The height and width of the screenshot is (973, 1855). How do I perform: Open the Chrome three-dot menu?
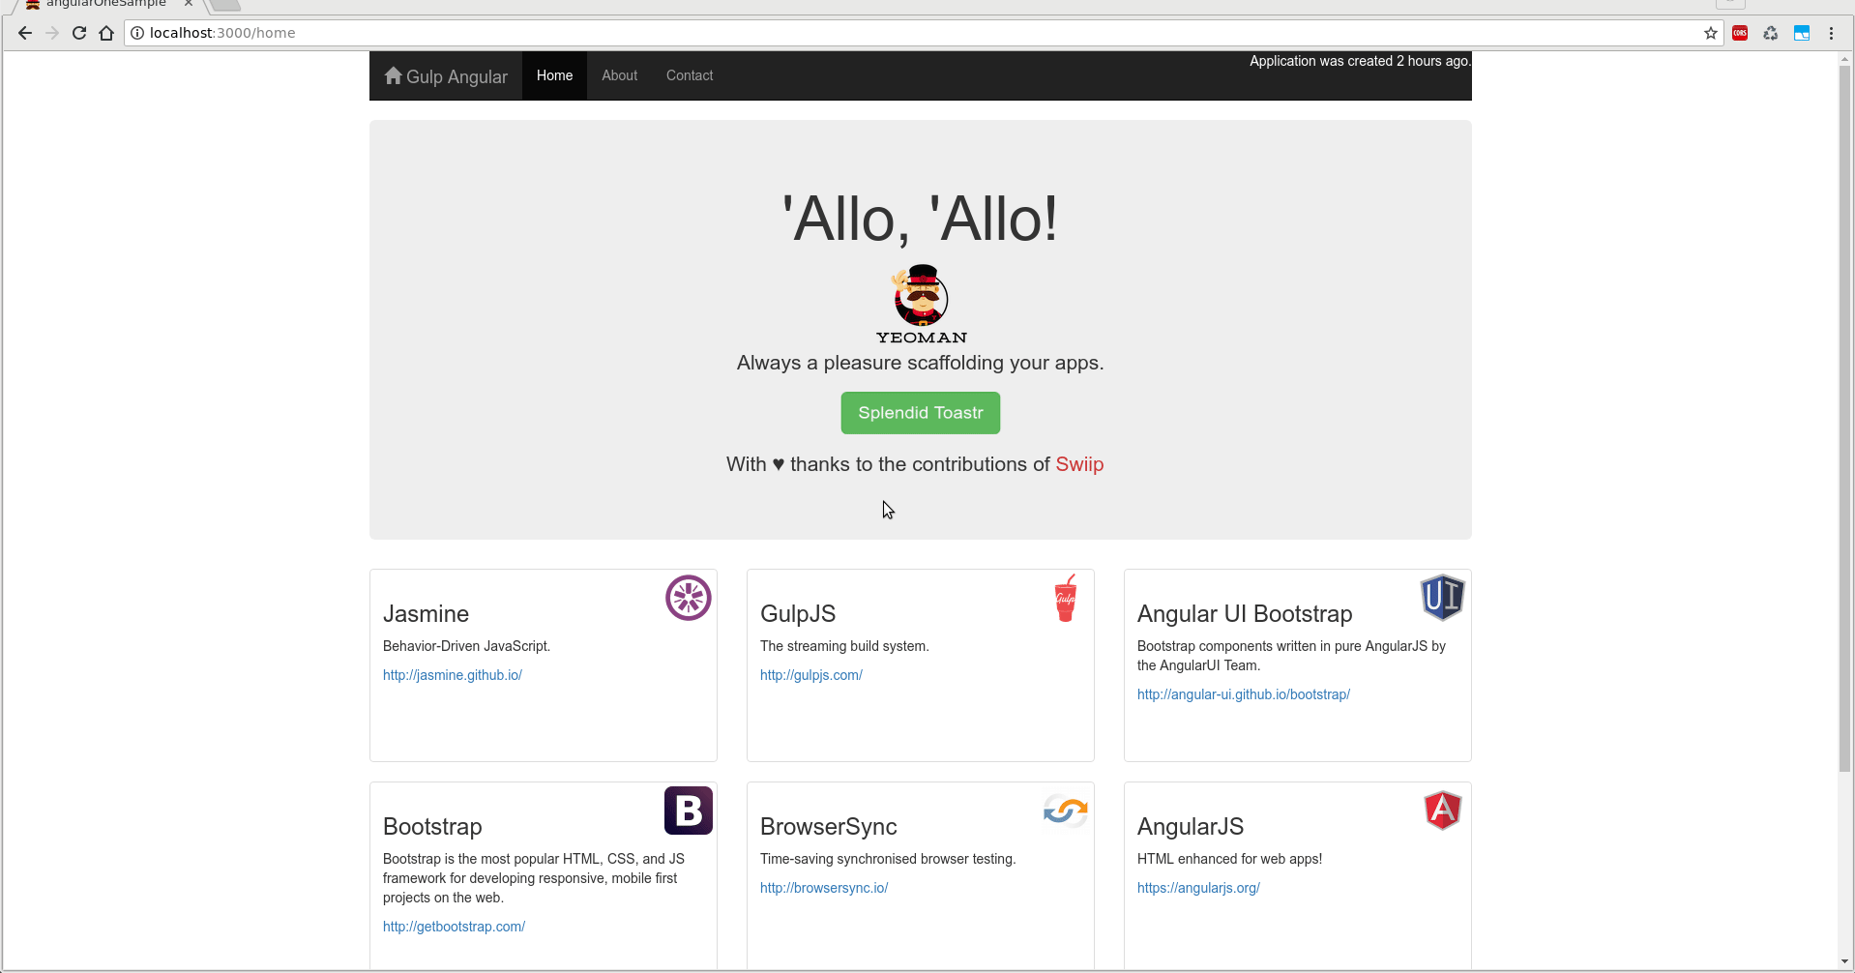click(1831, 33)
